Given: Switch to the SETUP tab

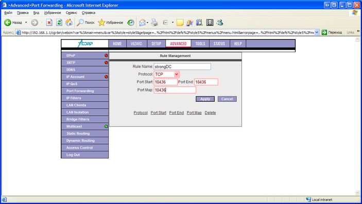Looking at the screenshot, I should pos(157,44).
